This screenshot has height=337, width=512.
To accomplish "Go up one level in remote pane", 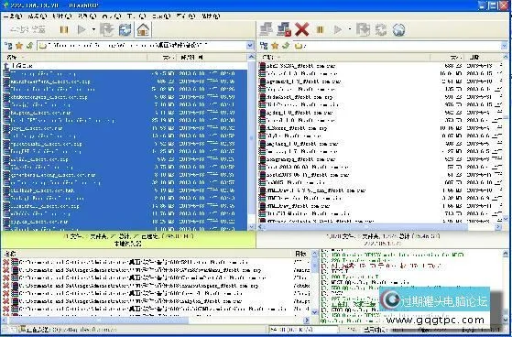I will (x=286, y=46).
